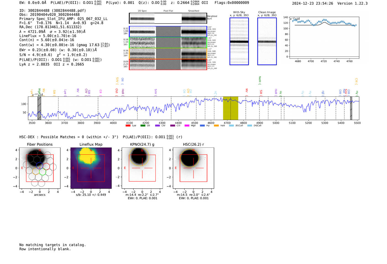Click the green circle in Fiber Positions
This screenshot has height=264, width=387.
(43, 172)
